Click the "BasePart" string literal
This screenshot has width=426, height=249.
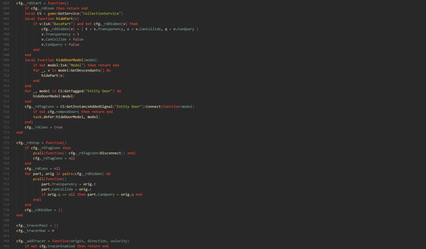tap(62, 24)
